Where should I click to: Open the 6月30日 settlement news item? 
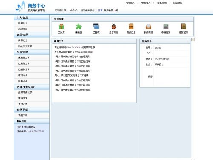click(x=72, y=57)
